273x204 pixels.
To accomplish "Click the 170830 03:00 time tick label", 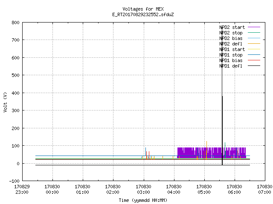I will (143, 190).
